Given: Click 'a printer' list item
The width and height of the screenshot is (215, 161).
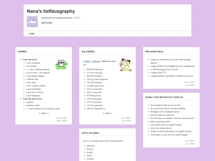Looking at the screenshot, I should [x=30, y=102].
